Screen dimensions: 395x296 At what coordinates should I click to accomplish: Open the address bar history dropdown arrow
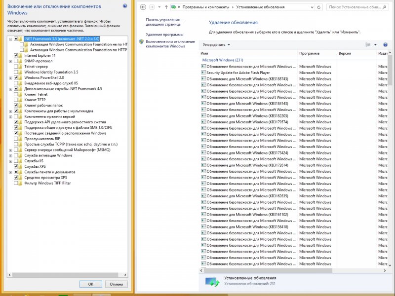click(312, 7)
